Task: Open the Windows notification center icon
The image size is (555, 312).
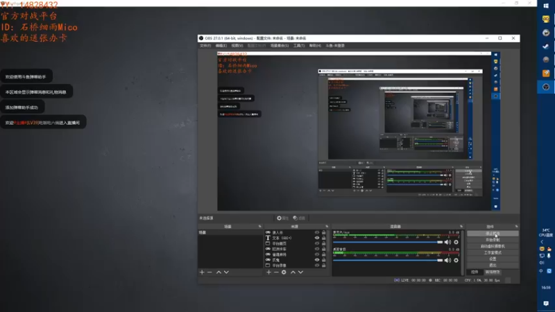Action: point(546,304)
